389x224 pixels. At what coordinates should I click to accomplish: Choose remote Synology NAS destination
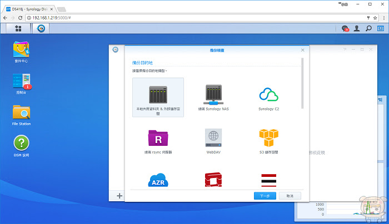[213, 98]
